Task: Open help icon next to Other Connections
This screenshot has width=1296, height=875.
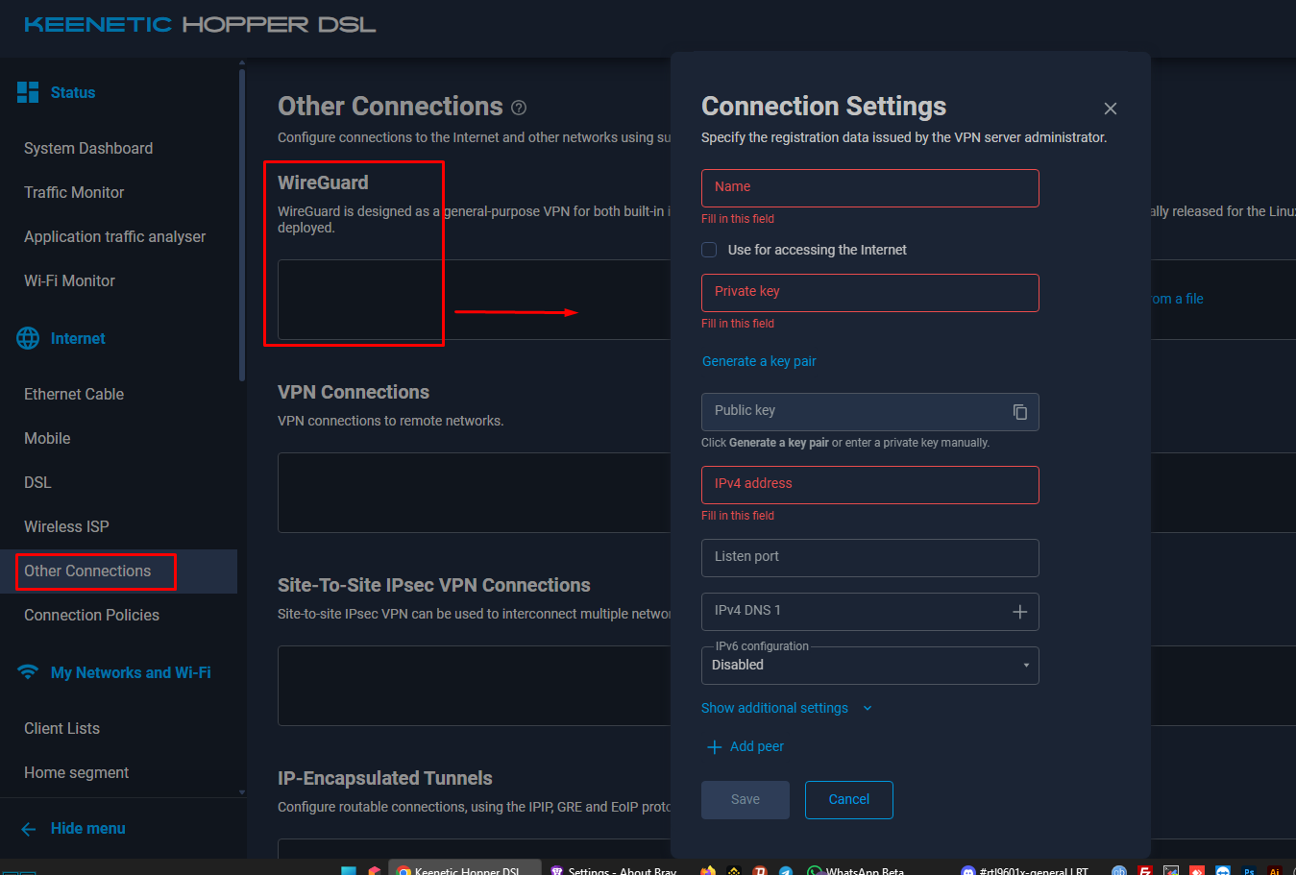Action: (519, 108)
